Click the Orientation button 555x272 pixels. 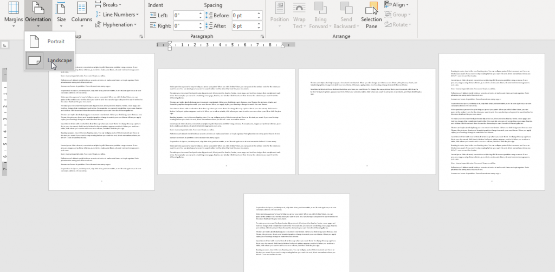[x=38, y=14]
